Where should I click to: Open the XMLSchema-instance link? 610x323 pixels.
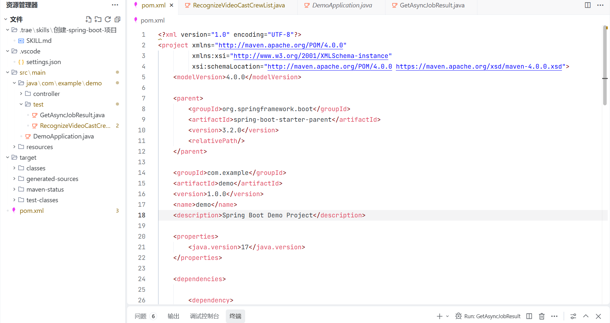(x=311, y=56)
